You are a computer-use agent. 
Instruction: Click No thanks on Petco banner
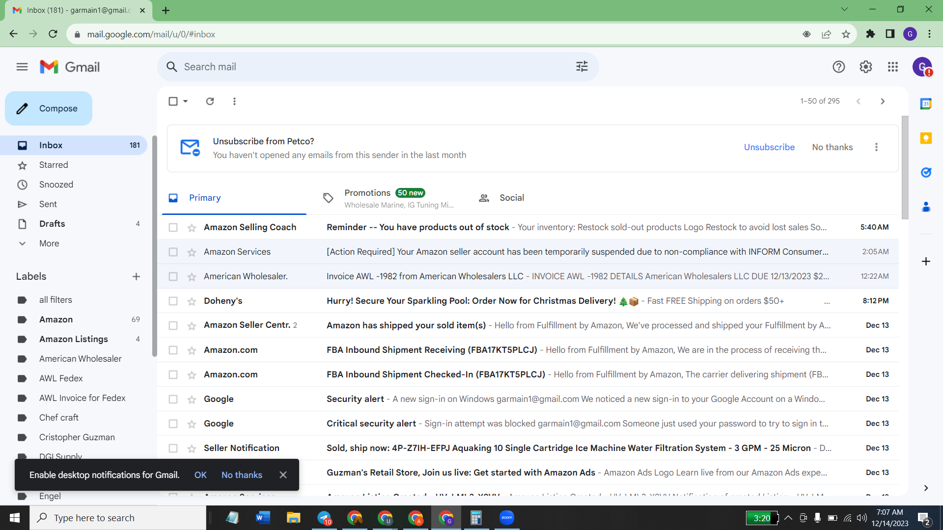(x=832, y=147)
